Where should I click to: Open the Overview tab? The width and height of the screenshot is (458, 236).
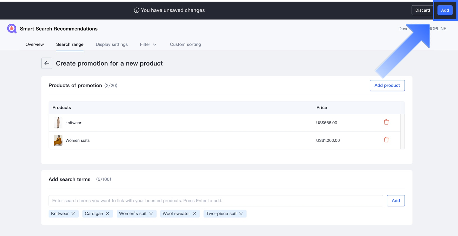point(34,44)
